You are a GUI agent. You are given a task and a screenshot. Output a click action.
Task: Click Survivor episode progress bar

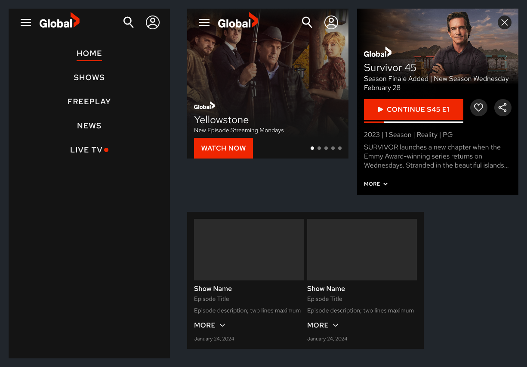pos(413,122)
